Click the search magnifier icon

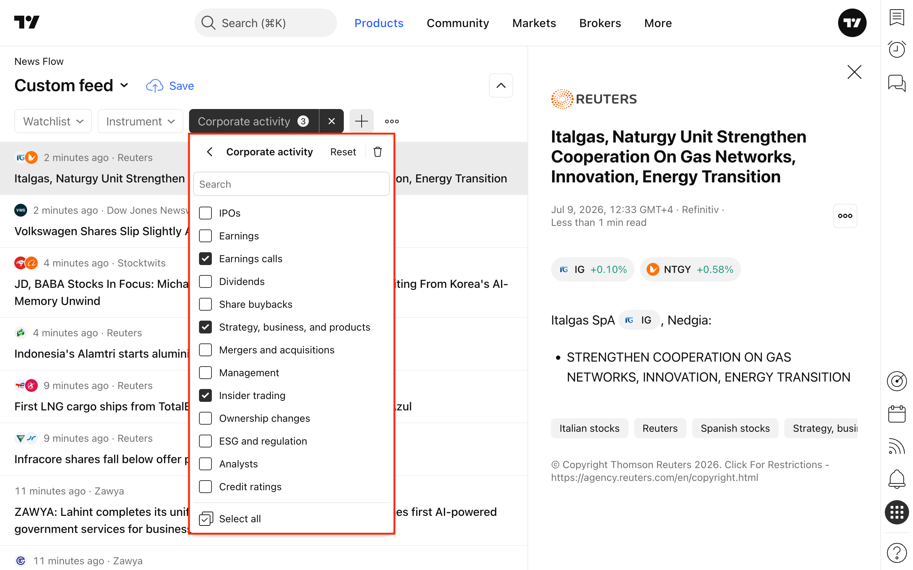pyautogui.click(x=208, y=23)
